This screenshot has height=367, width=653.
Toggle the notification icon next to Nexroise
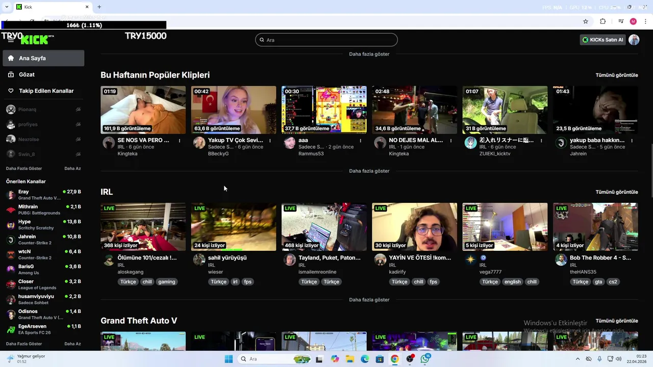(78, 139)
